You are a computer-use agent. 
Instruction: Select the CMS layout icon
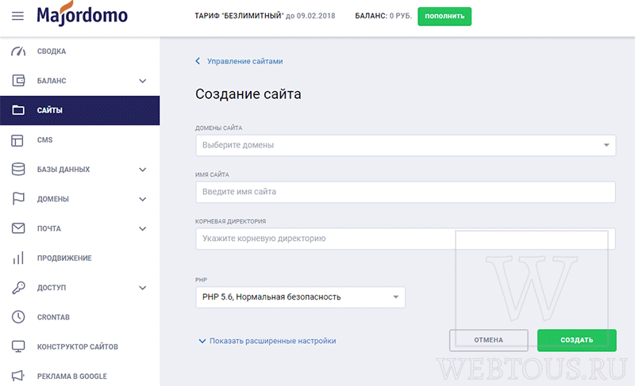(17, 139)
